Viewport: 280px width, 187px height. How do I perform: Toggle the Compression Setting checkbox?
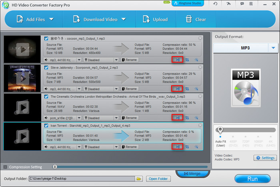pos(5,167)
